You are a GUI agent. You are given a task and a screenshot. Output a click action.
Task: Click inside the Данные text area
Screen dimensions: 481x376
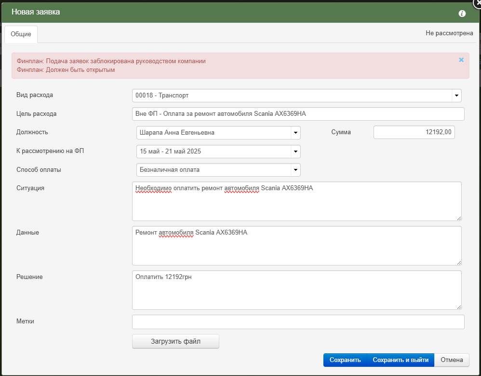296,246
